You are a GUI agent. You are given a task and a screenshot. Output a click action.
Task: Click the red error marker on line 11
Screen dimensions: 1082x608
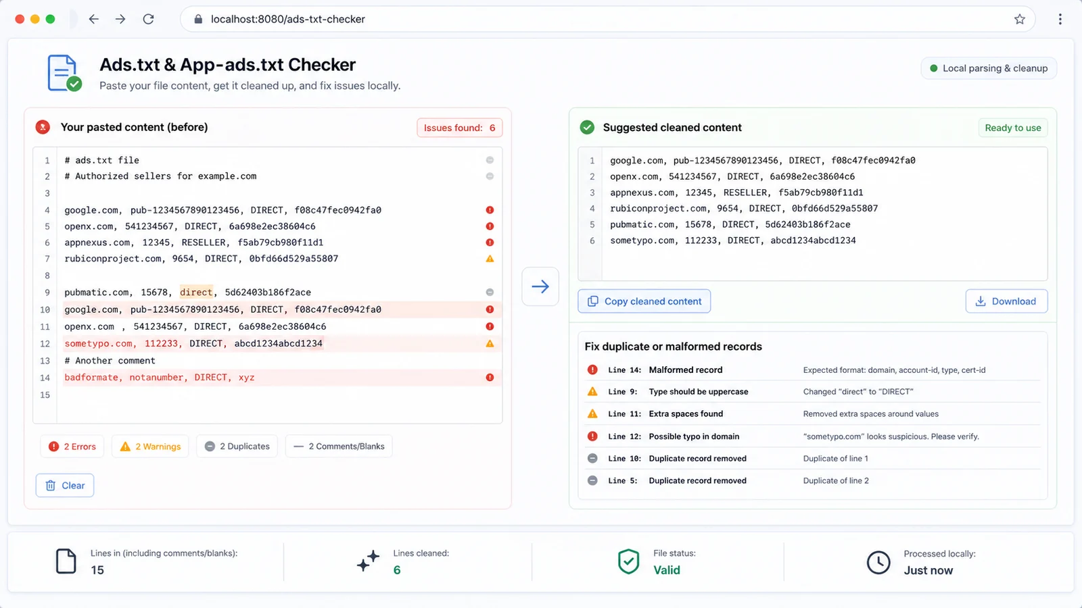coord(490,326)
